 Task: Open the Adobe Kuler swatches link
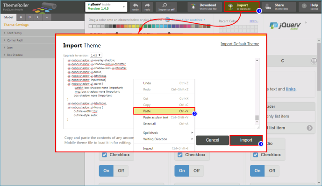(x=186, y=20)
